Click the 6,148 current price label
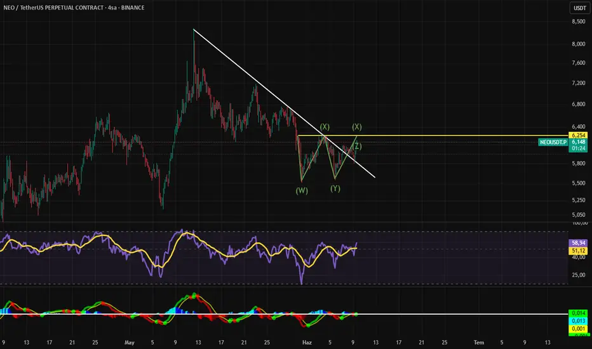Image resolution: width=592 pixels, height=349 pixels. pos(578,142)
